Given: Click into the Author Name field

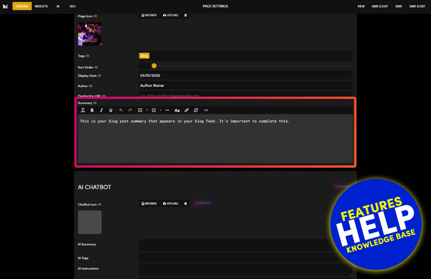Looking at the screenshot, I should (x=245, y=86).
